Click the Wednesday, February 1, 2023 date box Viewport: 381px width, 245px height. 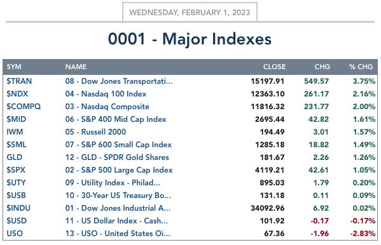[190, 12]
